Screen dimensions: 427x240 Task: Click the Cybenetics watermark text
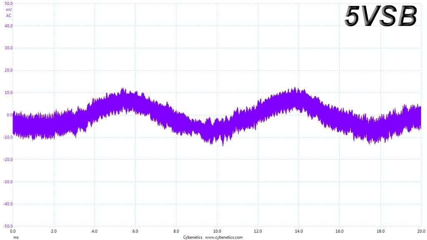click(193, 237)
